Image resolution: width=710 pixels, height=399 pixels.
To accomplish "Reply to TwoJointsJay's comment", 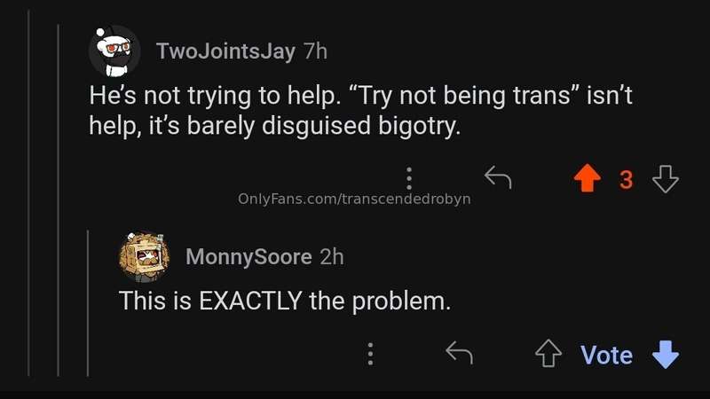I will coord(498,177).
